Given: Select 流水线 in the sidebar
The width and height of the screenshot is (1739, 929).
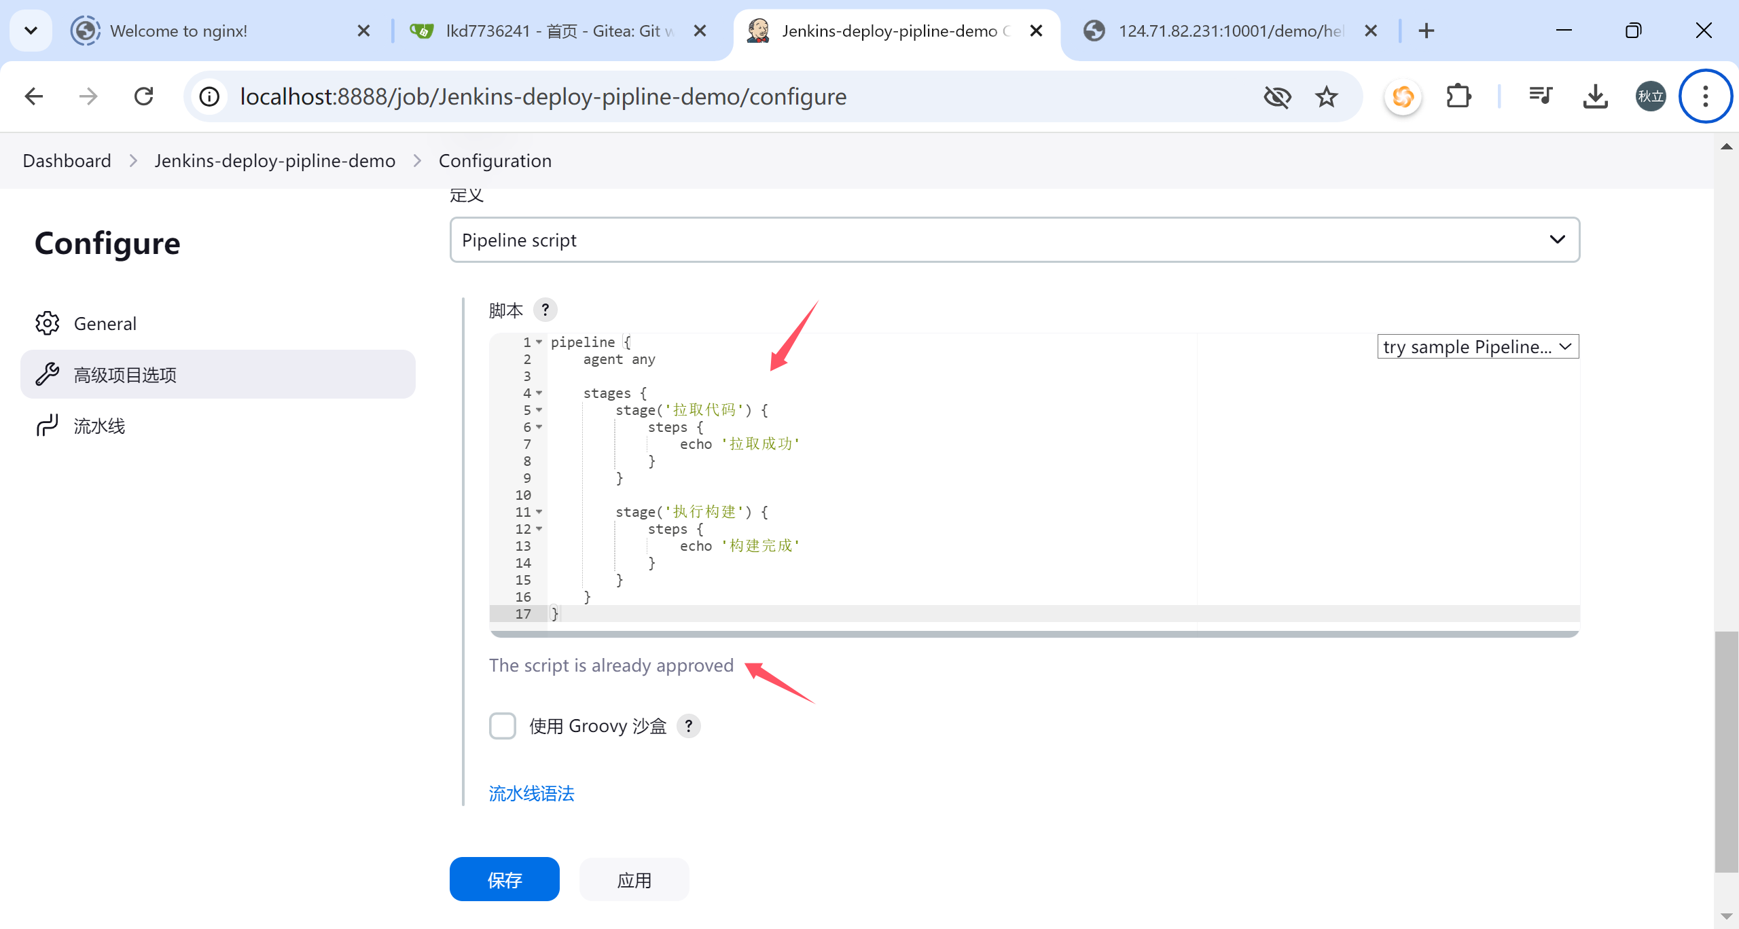Looking at the screenshot, I should (x=99, y=426).
